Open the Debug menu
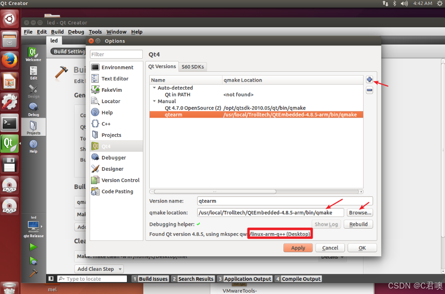Image resolution: width=445 pixels, height=294 pixels. 76,32
